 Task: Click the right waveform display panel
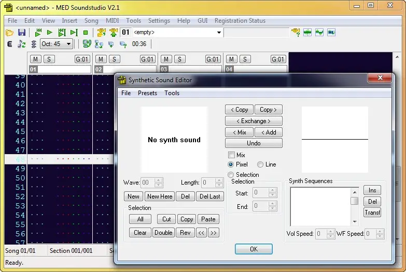pos(335,140)
